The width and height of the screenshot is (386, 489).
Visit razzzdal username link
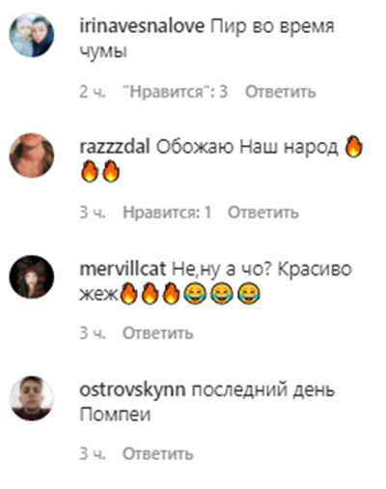click(115, 148)
